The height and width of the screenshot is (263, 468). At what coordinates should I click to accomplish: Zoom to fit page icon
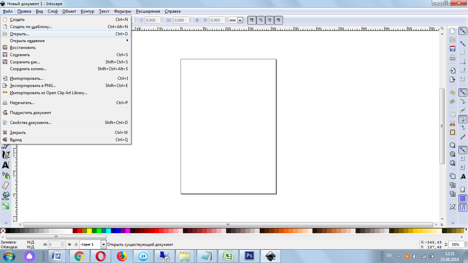coord(452,163)
